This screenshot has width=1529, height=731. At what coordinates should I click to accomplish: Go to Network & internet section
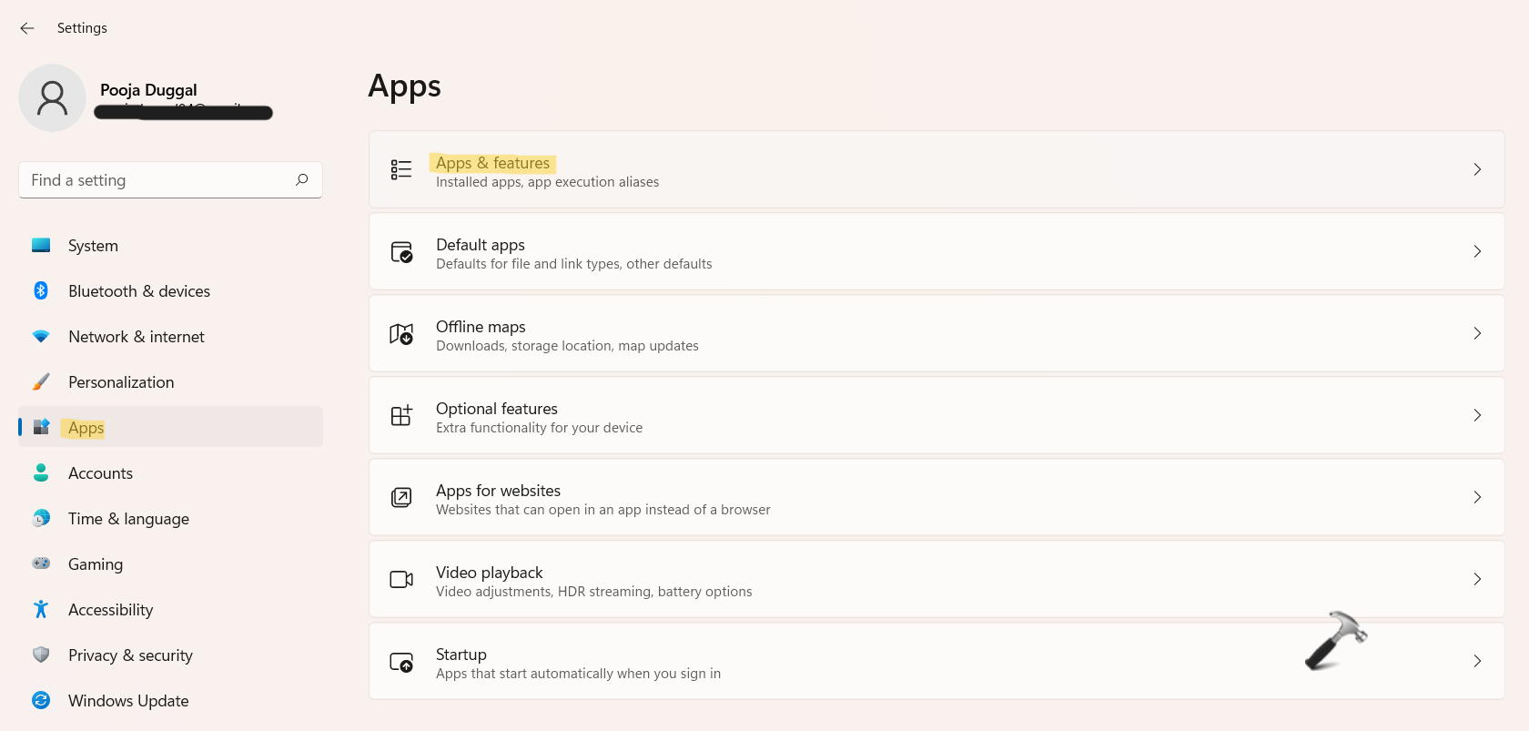(137, 337)
